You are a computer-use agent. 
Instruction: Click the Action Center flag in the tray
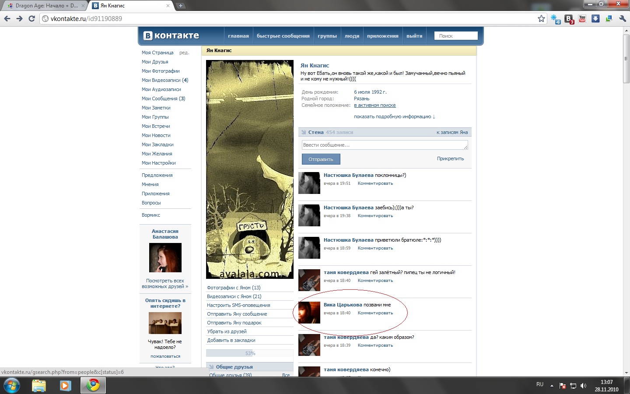[x=563, y=386]
